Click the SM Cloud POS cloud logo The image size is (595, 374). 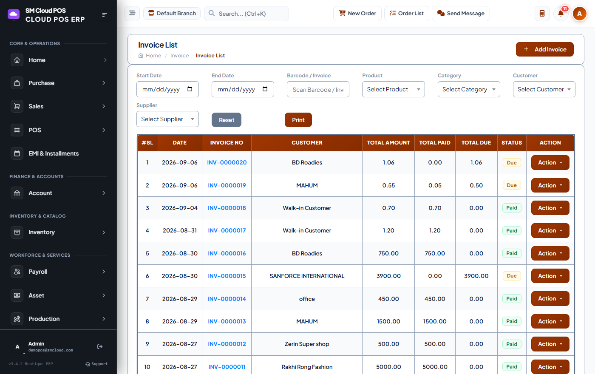pyautogui.click(x=14, y=14)
